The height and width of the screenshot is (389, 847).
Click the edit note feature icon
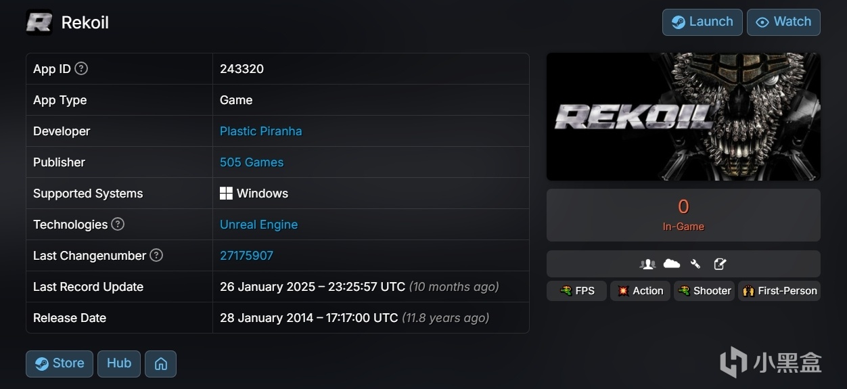point(720,264)
